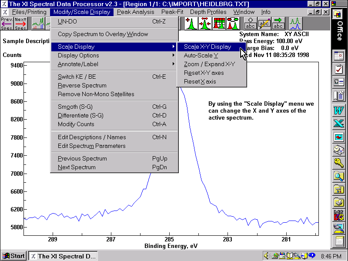Viewport: 348px width, 261px height.
Task: Click the add peak toolbar icon
Action: pos(191,23)
